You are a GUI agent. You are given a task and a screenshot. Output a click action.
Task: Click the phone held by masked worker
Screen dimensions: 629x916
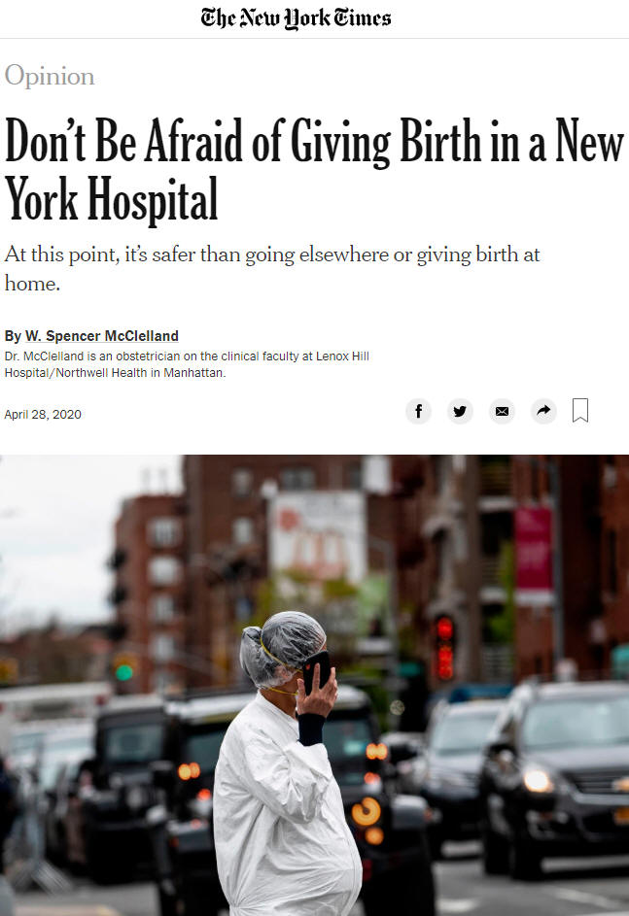[316, 672]
